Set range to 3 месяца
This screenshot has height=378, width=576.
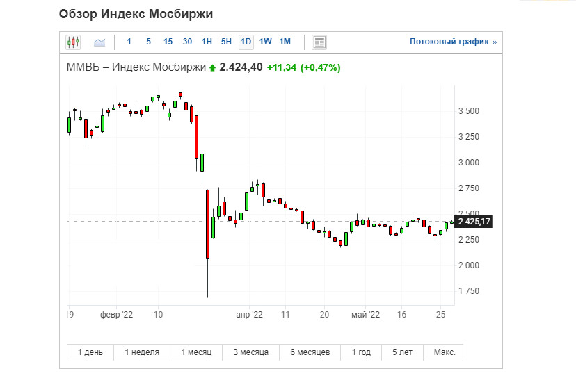coord(250,352)
